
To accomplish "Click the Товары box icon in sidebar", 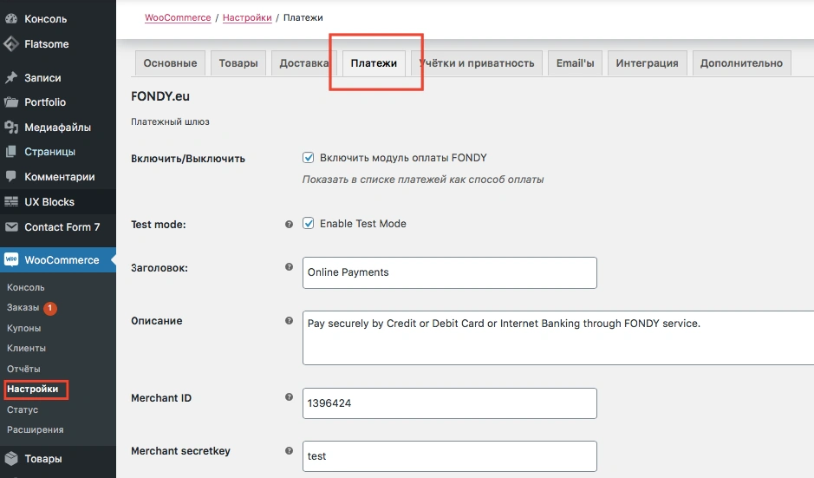I will tap(11, 458).
